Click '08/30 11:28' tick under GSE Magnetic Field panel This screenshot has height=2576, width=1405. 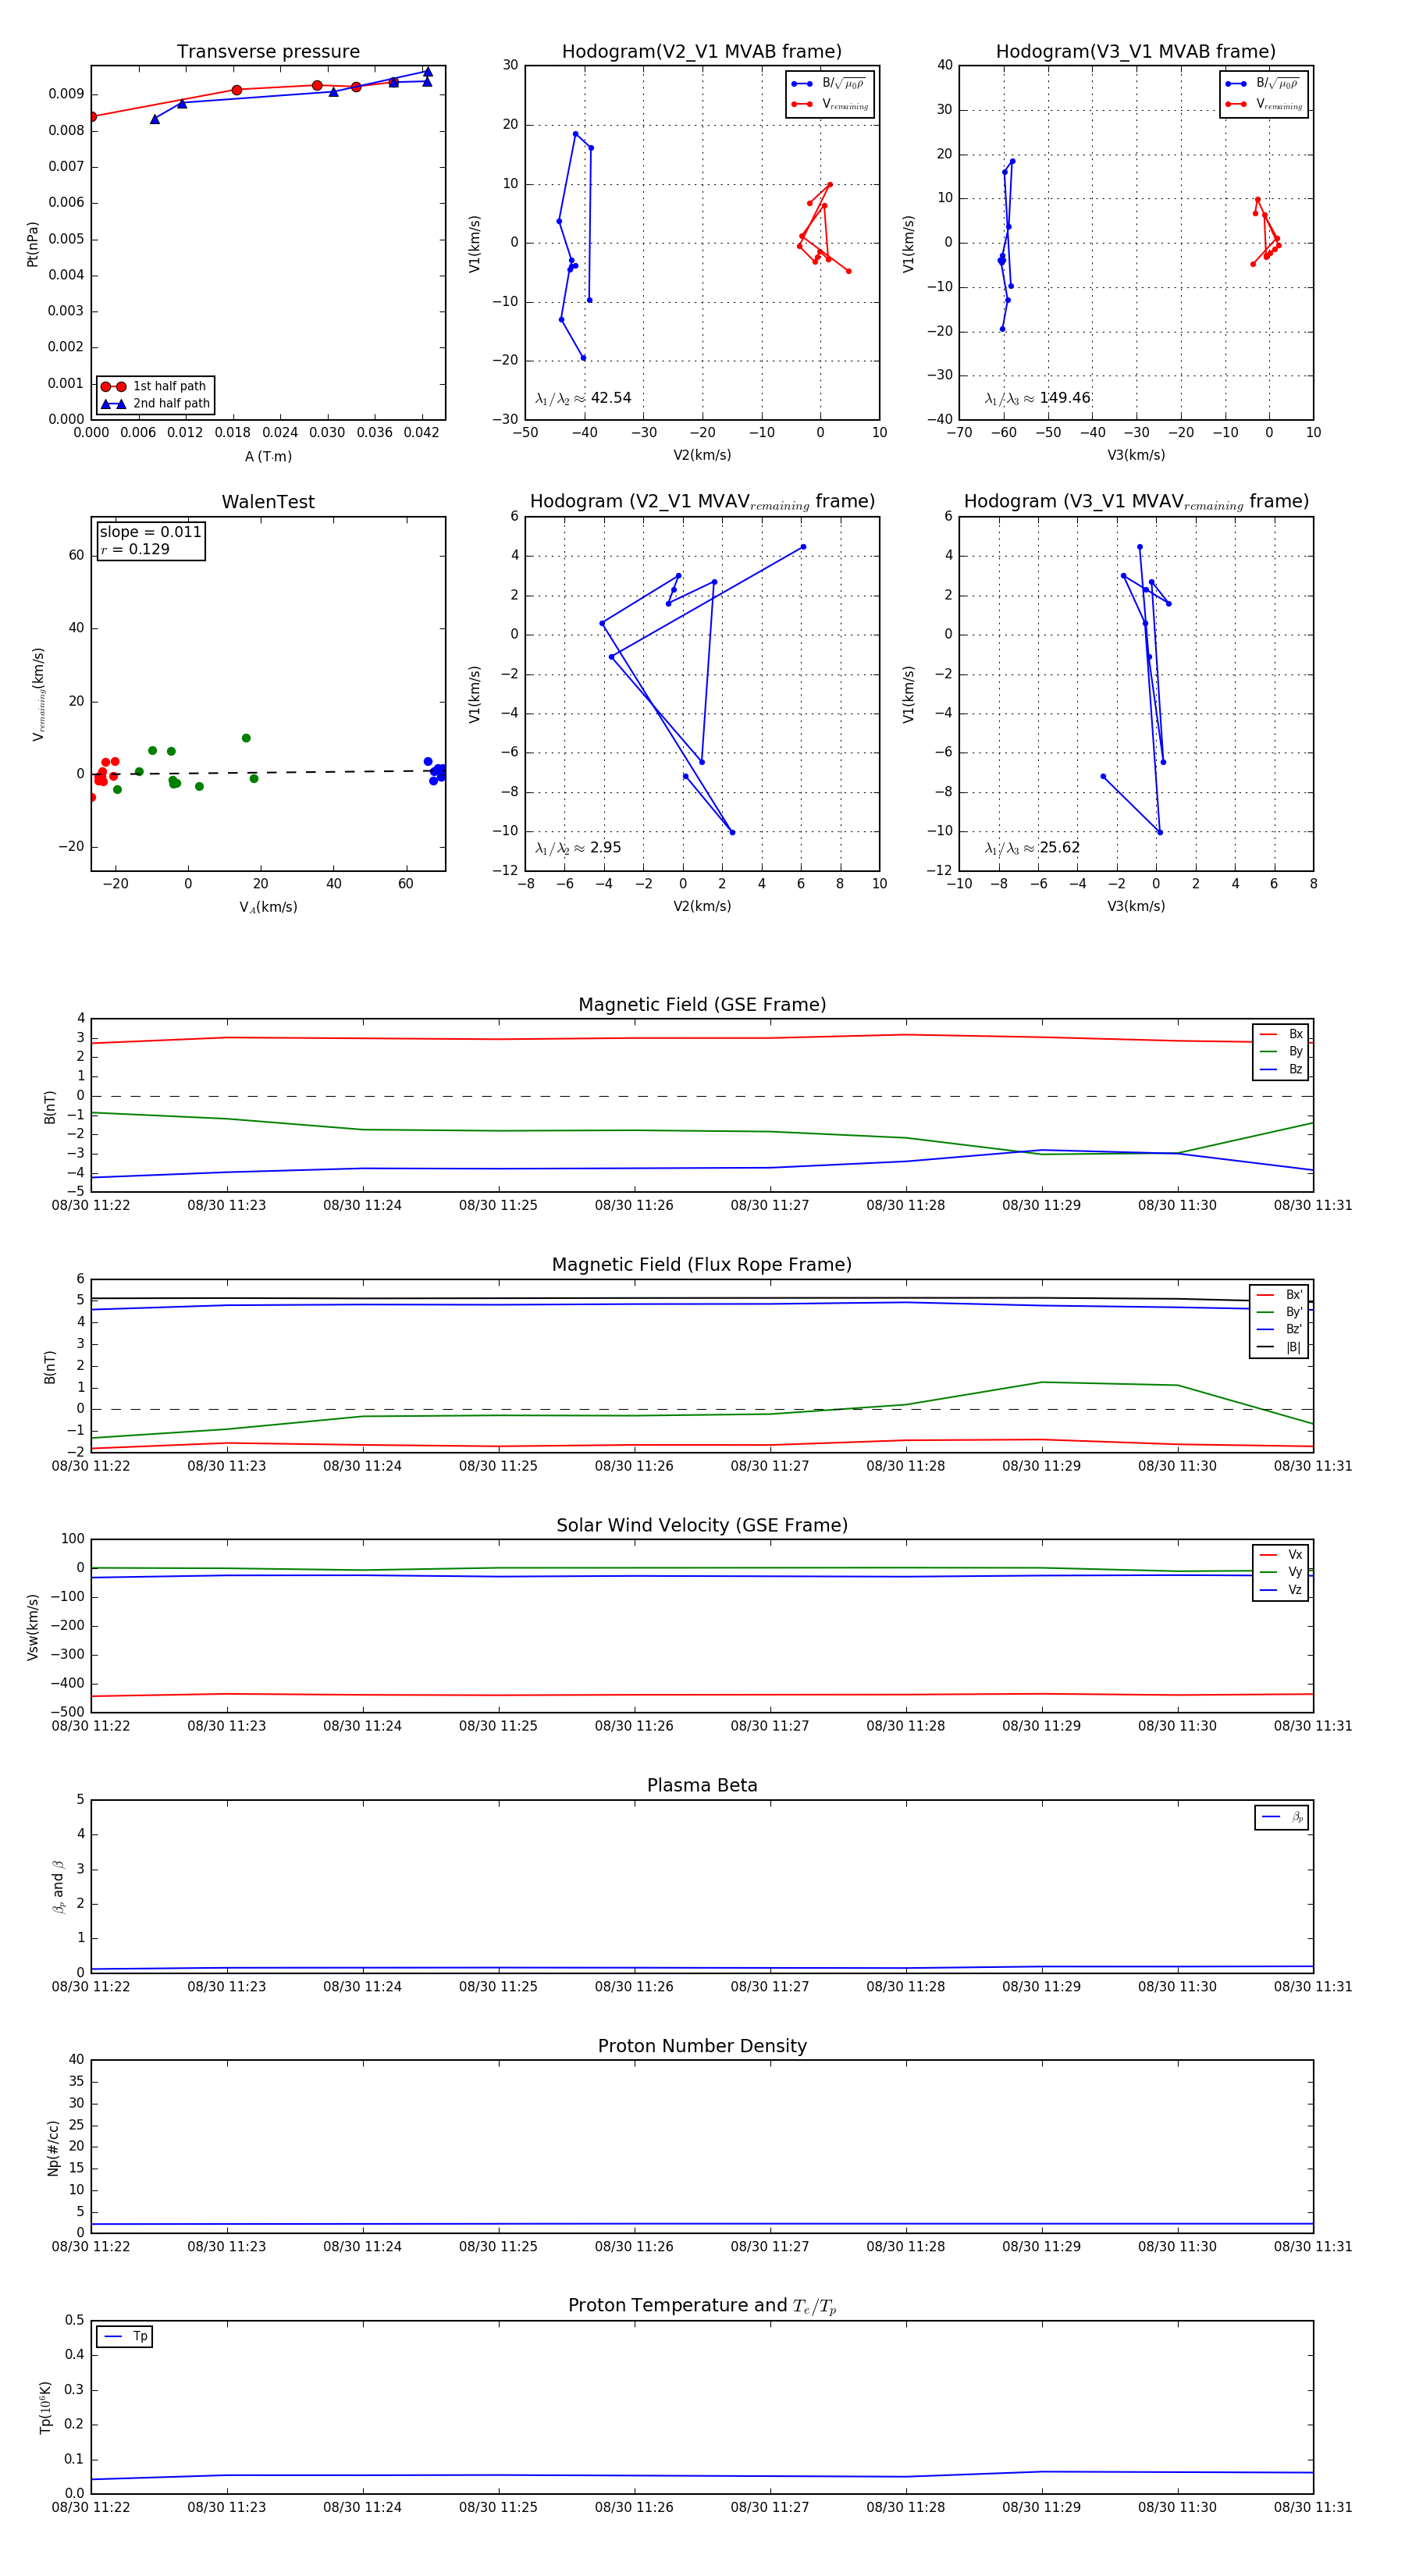tap(906, 1205)
